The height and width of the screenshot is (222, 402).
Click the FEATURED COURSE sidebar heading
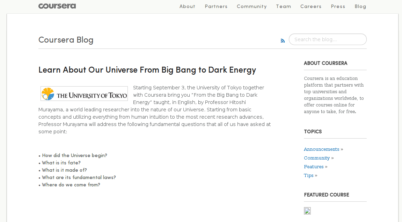326,195
